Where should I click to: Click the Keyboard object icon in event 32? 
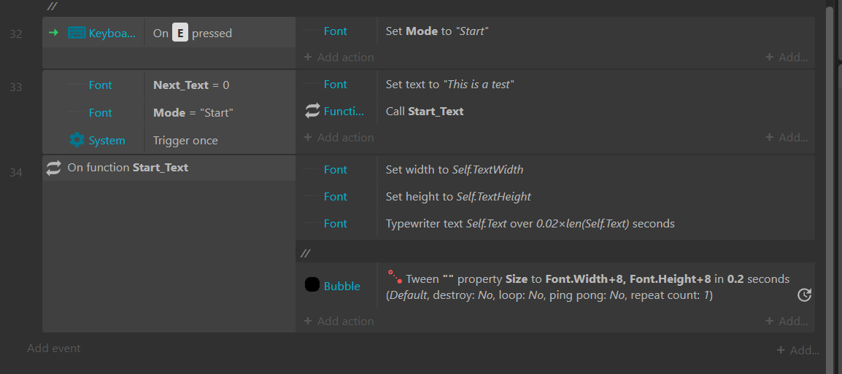click(77, 33)
